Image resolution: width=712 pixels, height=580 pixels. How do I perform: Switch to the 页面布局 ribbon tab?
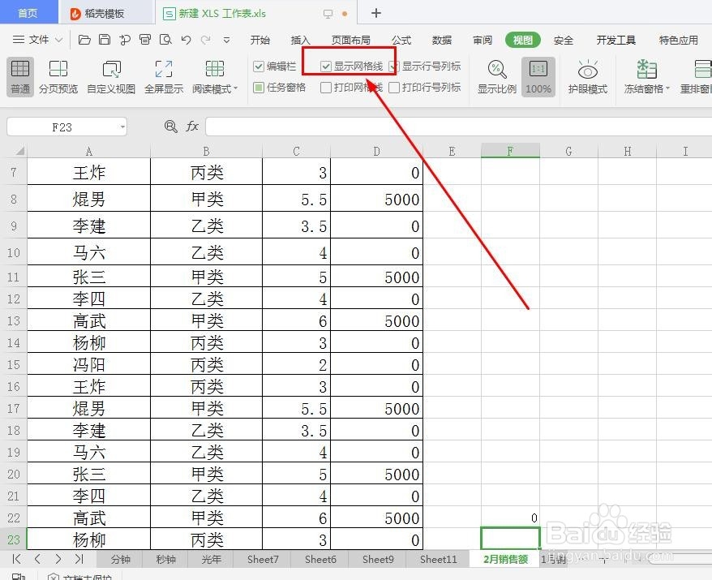point(349,39)
